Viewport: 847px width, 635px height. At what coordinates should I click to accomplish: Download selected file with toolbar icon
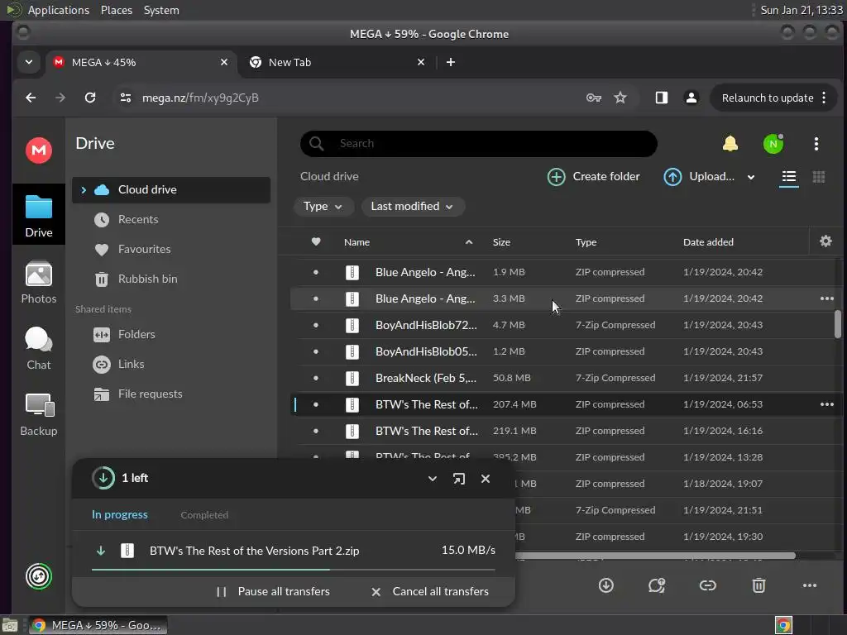pos(606,585)
